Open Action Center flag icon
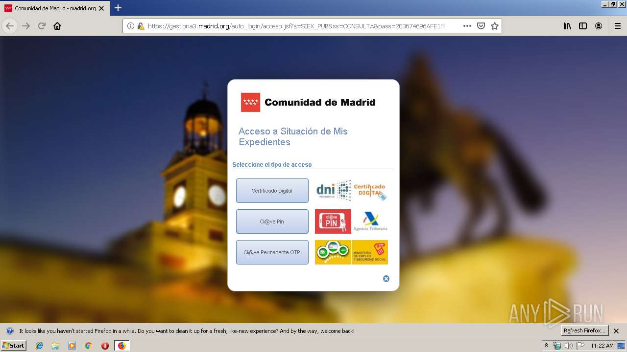Viewport: 627px width, 352px height. 580,346
